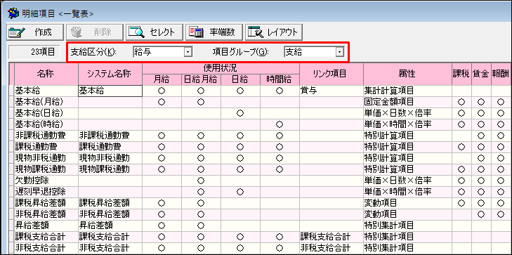Screen dimensions: 512x255
Task: Click the trash icon on 削除 button
Action: (x=77, y=32)
